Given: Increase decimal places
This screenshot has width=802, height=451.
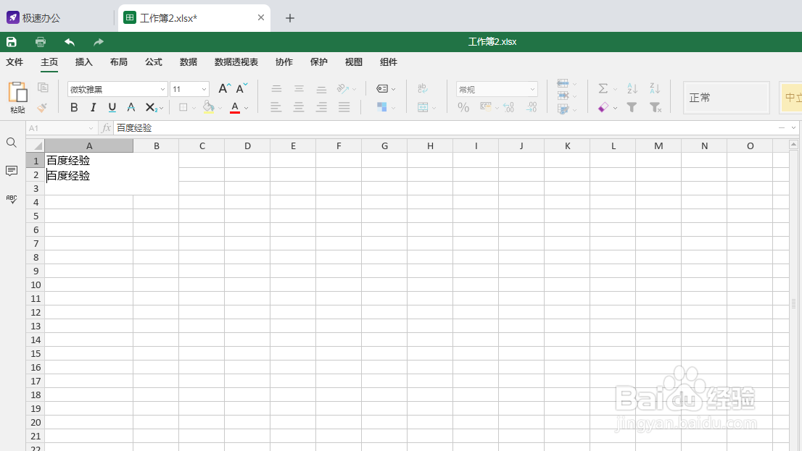Looking at the screenshot, I should [x=532, y=107].
